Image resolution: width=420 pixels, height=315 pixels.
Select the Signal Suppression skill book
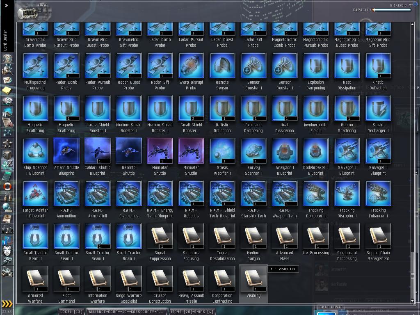[x=160, y=242]
